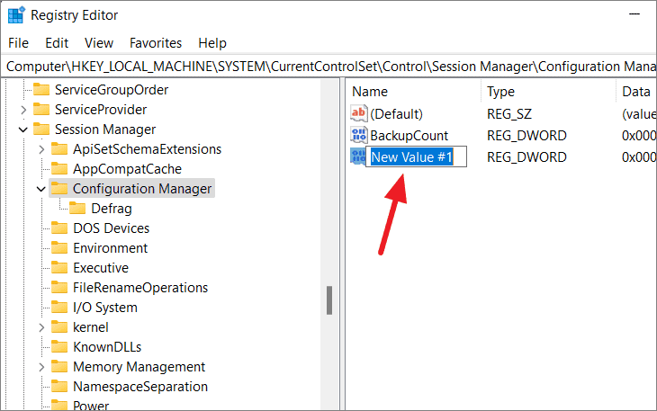Select the BackupCount DWORD icon
The height and width of the screenshot is (411, 657).
tap(359, 135)
